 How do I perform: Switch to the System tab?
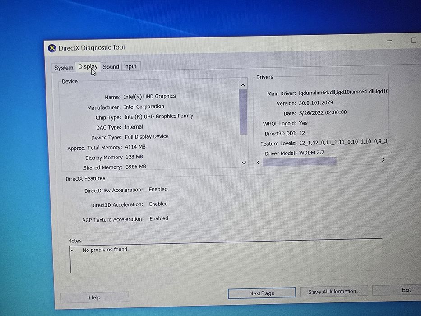[x=64, y=68]
